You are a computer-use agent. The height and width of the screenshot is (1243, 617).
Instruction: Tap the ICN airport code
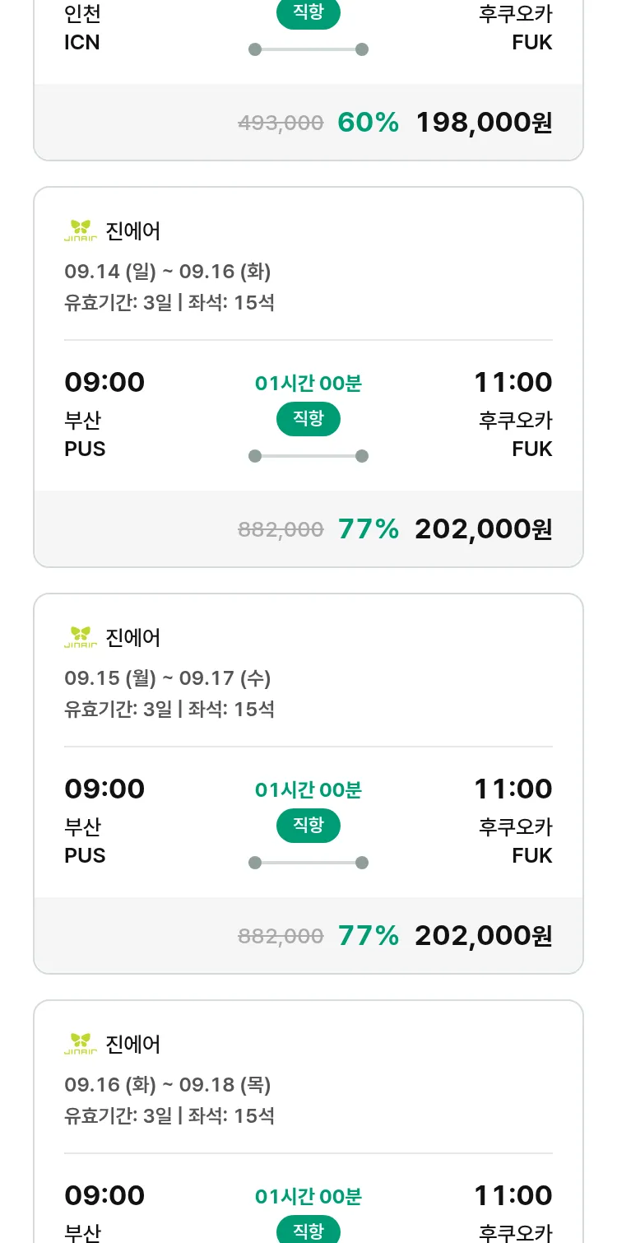point(82,43)
